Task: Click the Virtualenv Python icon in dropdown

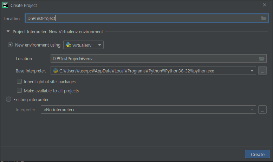Action: click(68, 45)
